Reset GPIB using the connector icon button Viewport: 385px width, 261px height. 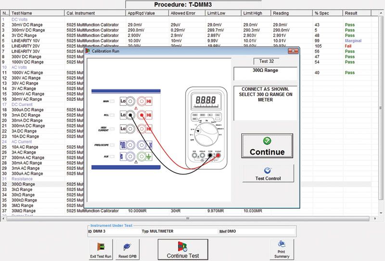click(128, 249)
